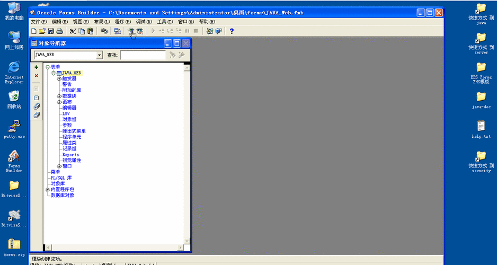Open the 文件(F) menu
The width and height of the screenshot is (497, 265).
tap(39, 22)
